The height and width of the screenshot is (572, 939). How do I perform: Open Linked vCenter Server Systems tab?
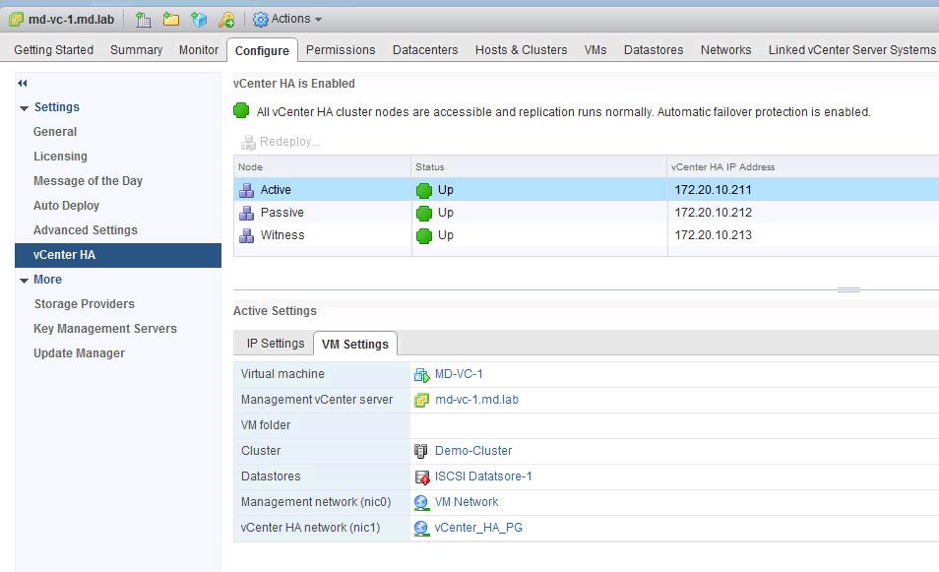851,49
